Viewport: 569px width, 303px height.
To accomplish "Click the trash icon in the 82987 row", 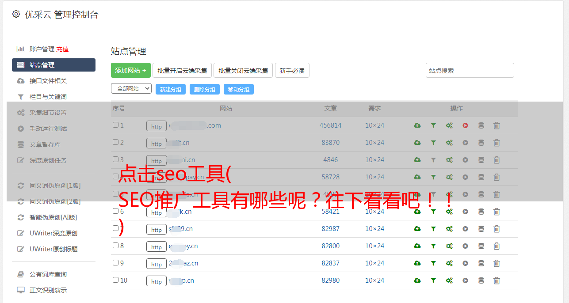I will click(496, 229).
